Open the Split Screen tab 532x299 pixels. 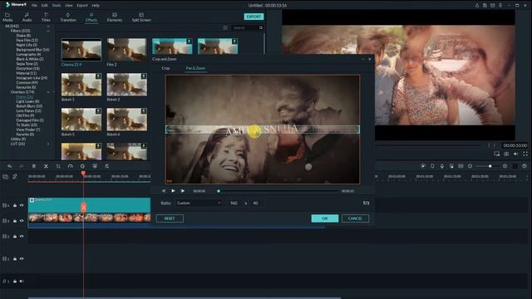point(141,17)
